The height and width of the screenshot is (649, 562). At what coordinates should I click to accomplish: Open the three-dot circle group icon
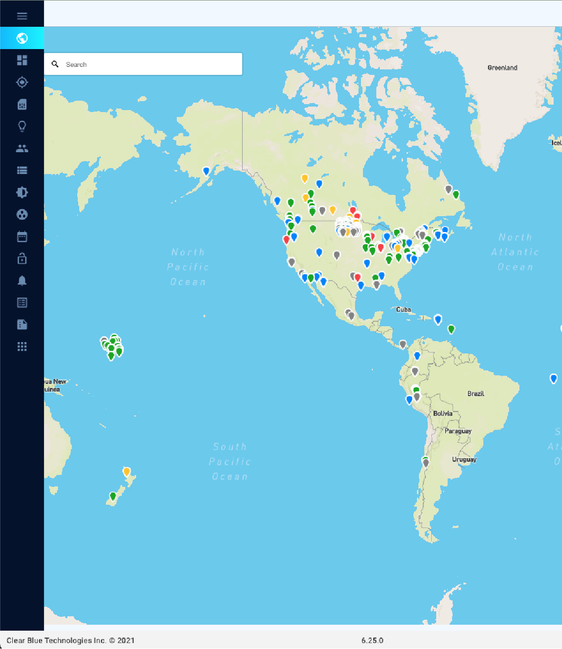(22, 215)
